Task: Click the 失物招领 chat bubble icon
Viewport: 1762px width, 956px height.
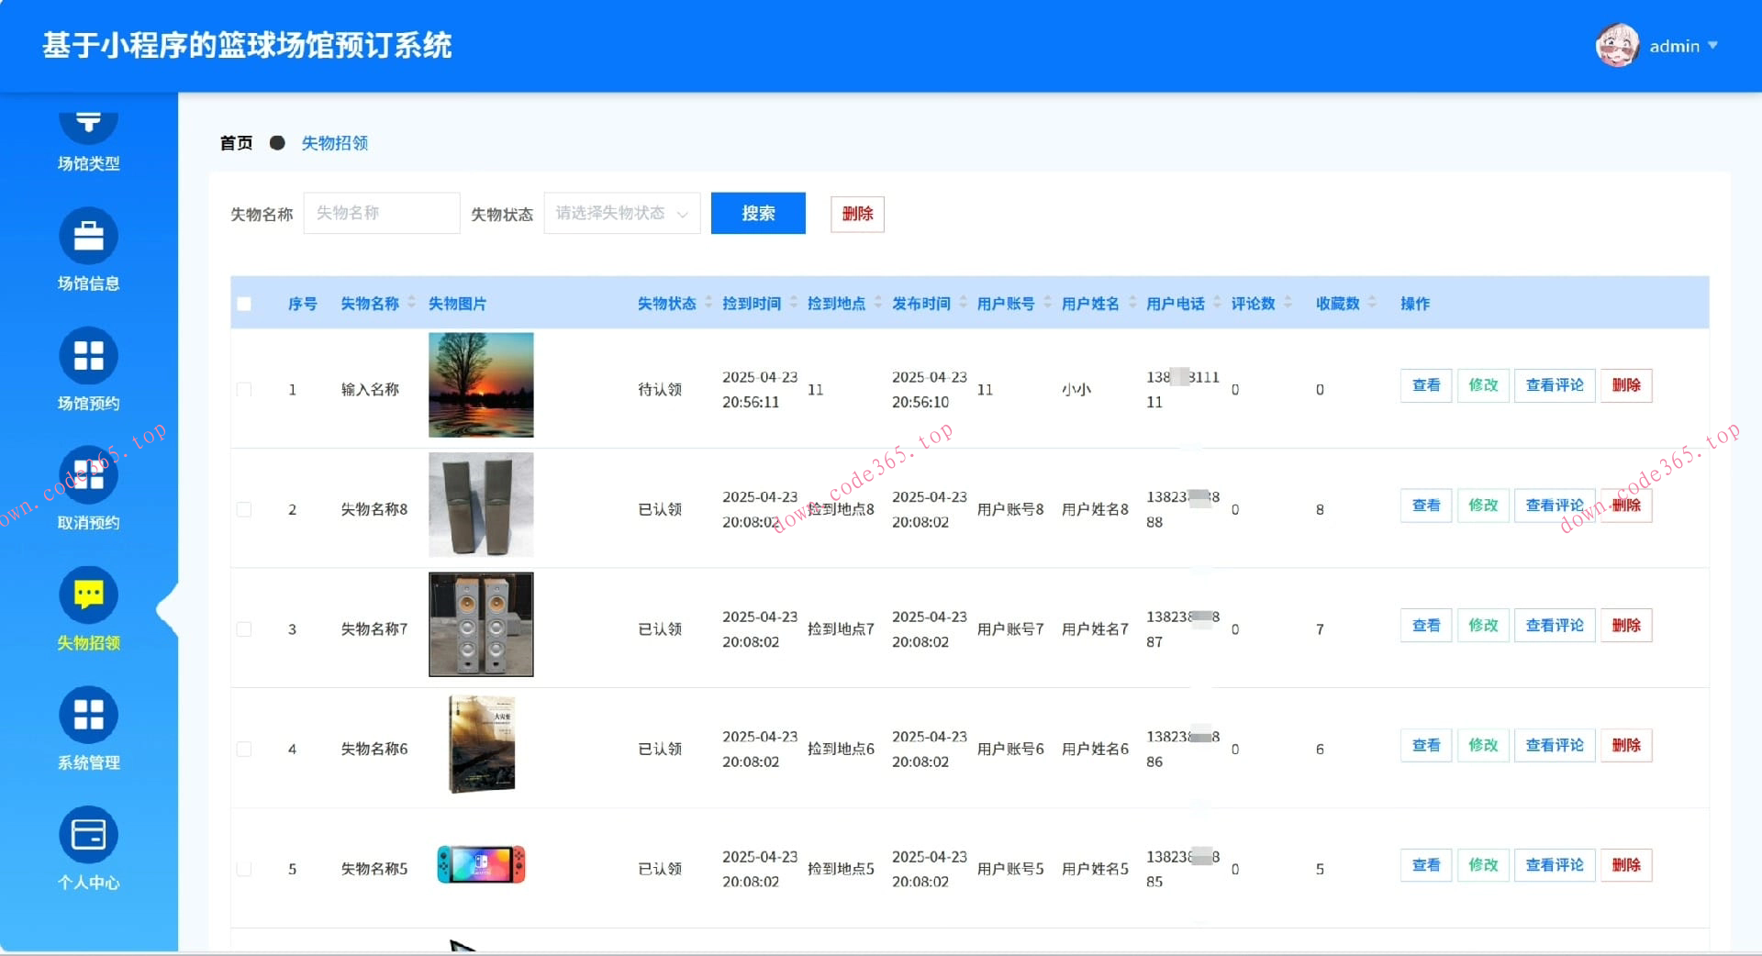Action: tap(88, 595)
